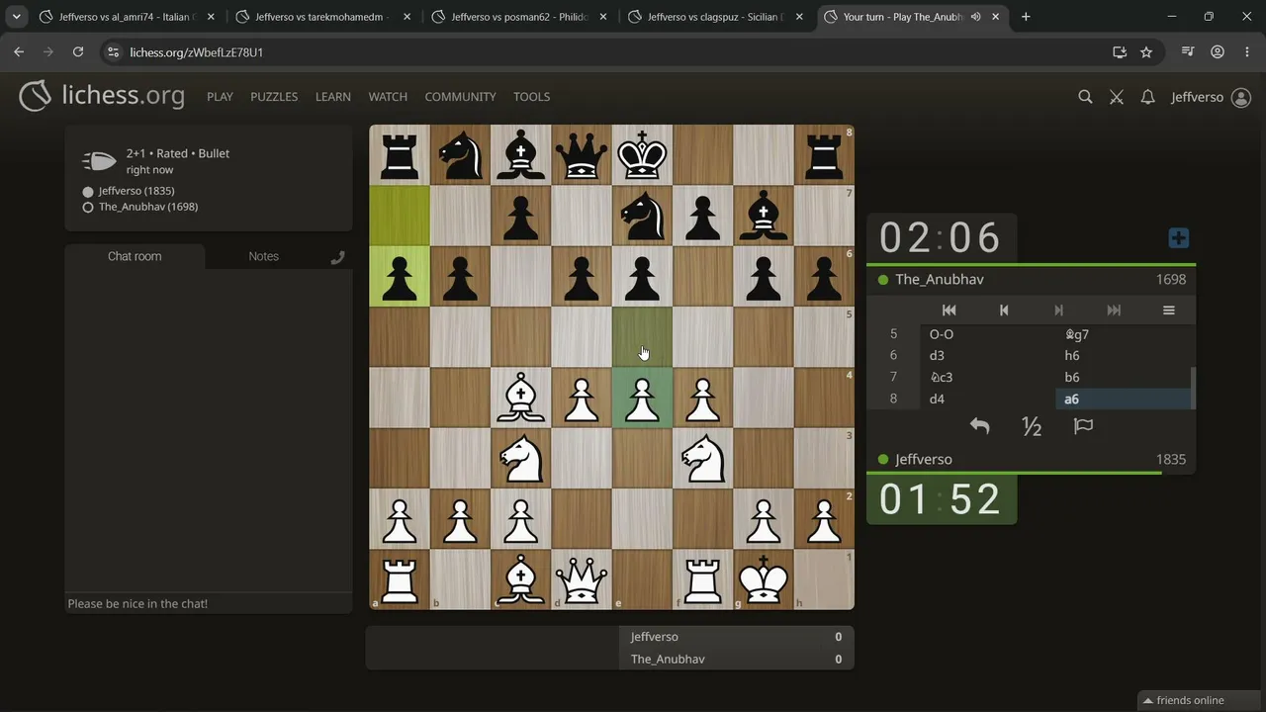This screenshot has width=1266, height=712.
Task: Select the white king on g1
Action: tap(764, 579)
